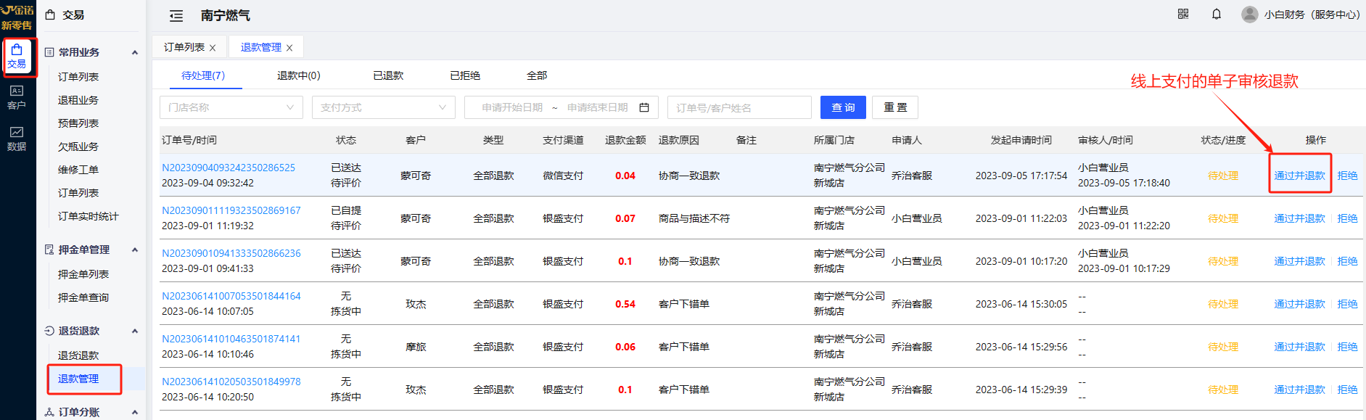Click the user avatar icon
This screenshot has width=1366, height=420.
(x=1249, y=14)
